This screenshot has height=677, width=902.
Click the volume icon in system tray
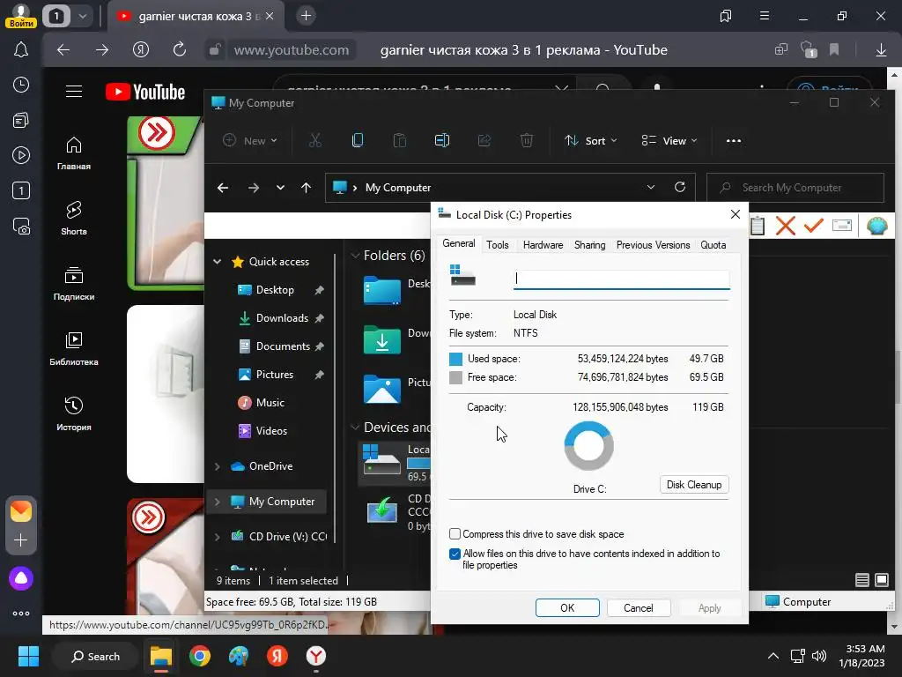point(819,656)
